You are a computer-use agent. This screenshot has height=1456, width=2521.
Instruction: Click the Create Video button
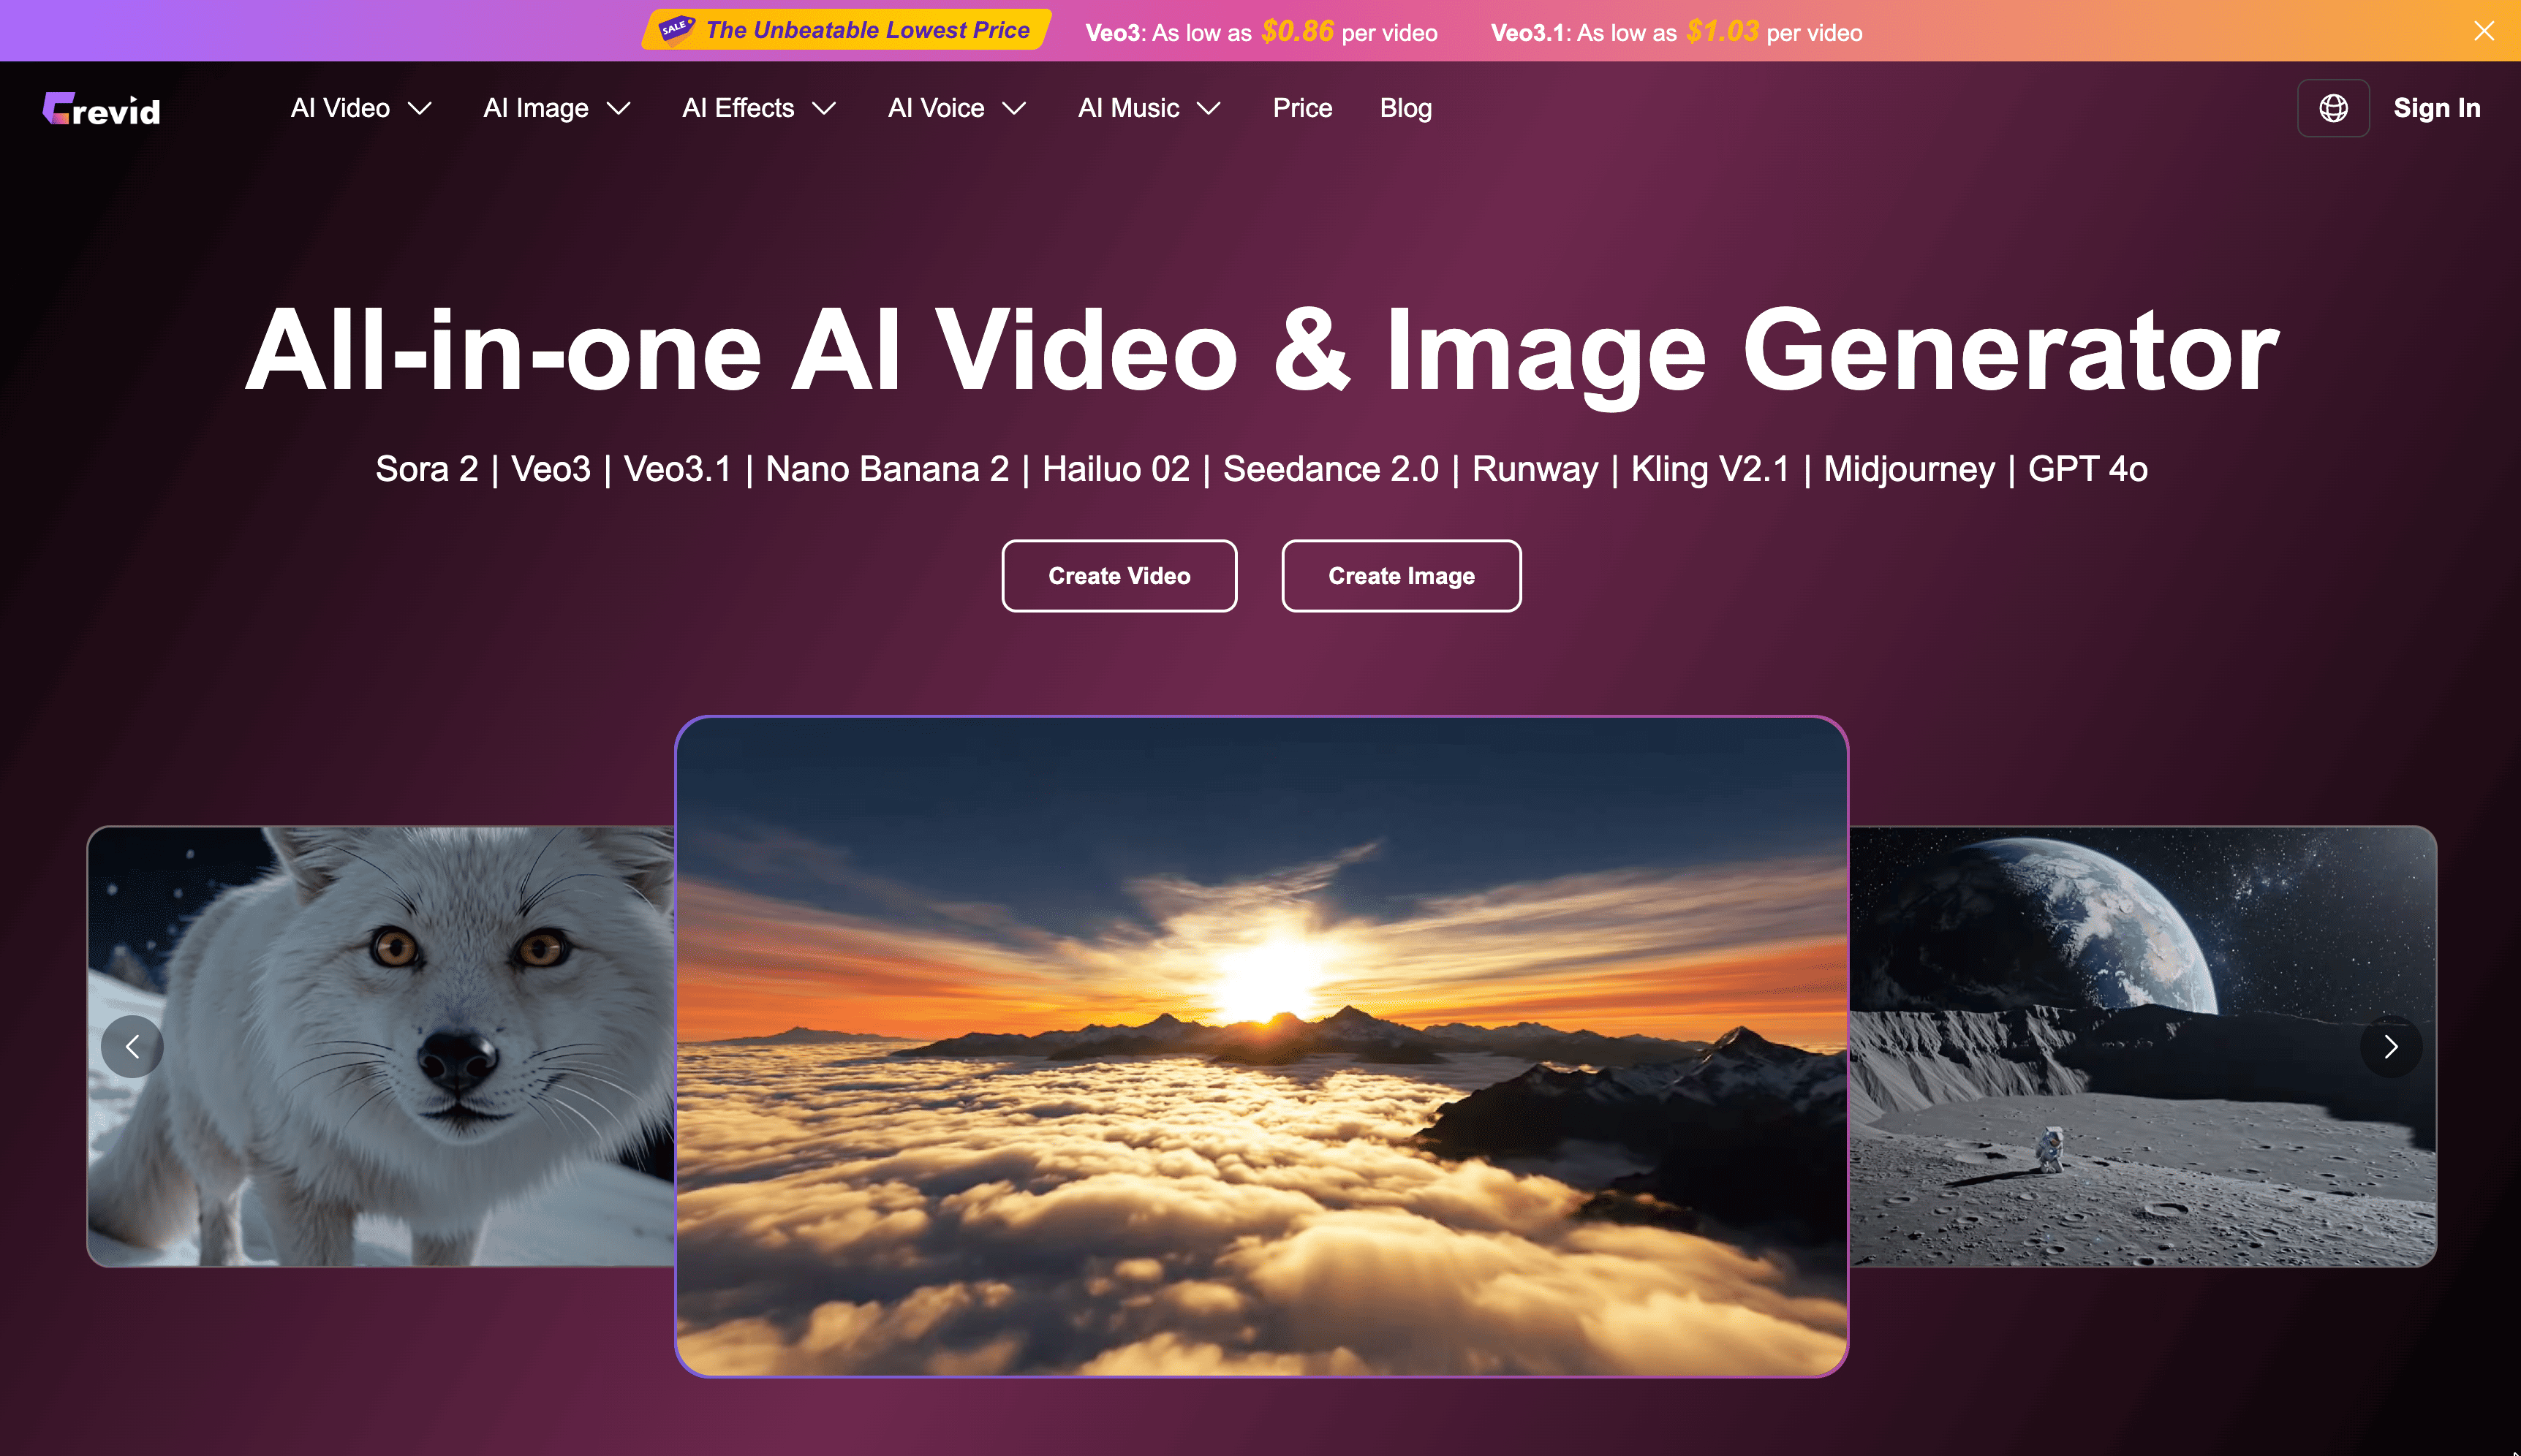[x=1118, y=575]
